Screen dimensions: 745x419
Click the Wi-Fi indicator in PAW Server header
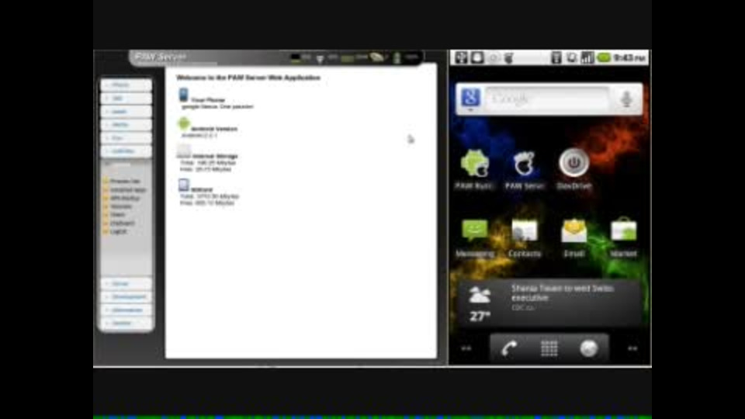pos(320,58)
